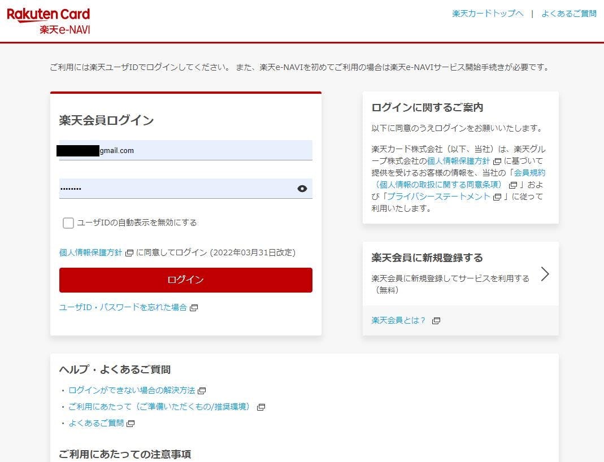Screen dimensions: 604x462
Task: Tick the ユーザIDの自動表示を無効にする checkbox
Action: pyautogui.click(x=68, y=223)
